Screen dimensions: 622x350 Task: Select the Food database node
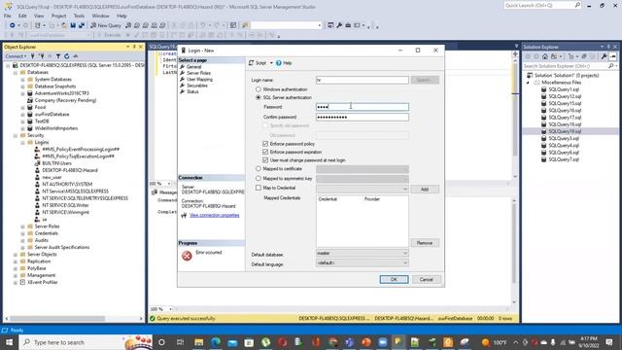point(40,107)
